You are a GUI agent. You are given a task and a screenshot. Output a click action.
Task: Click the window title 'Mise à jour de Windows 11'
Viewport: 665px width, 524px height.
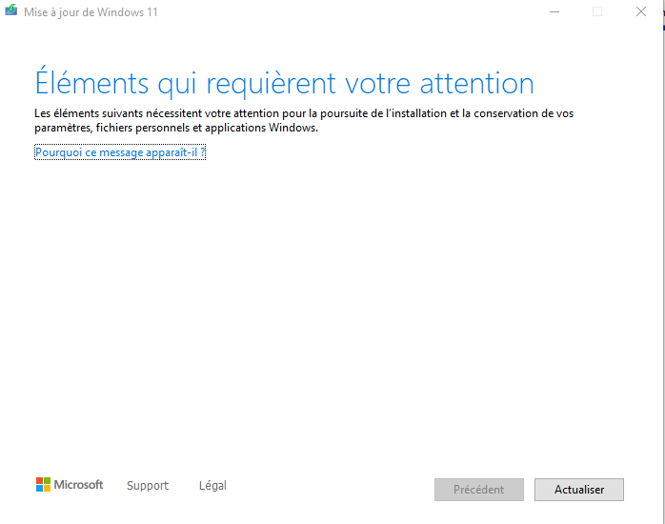[91, 12]
